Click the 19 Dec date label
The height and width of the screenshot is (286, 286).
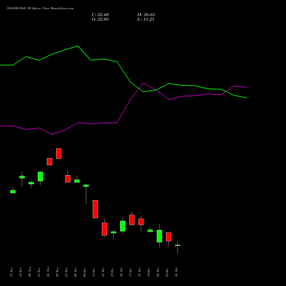(149, 272)
